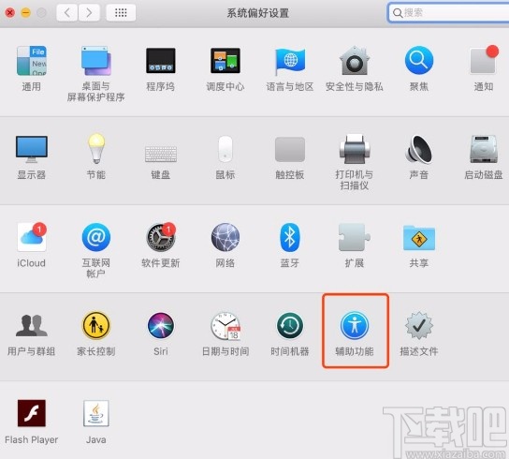
Task: Open 显示器 (Displays) preferences
Action: pos(32,149)
